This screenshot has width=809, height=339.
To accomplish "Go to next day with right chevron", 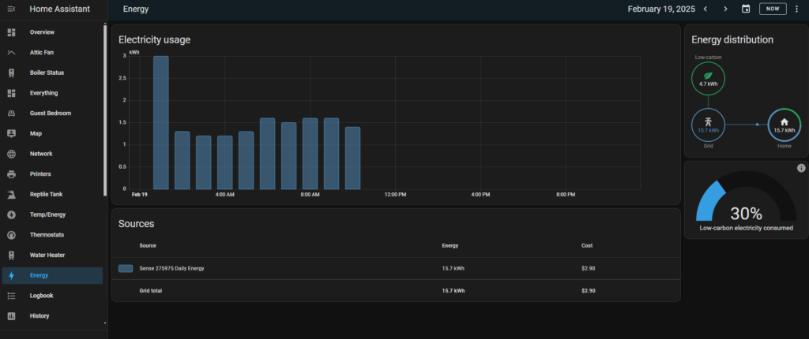I will [725, 9].
